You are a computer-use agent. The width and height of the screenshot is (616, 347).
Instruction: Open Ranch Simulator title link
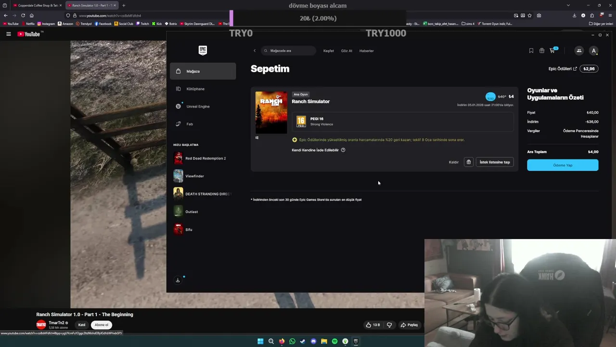(310, 101)
